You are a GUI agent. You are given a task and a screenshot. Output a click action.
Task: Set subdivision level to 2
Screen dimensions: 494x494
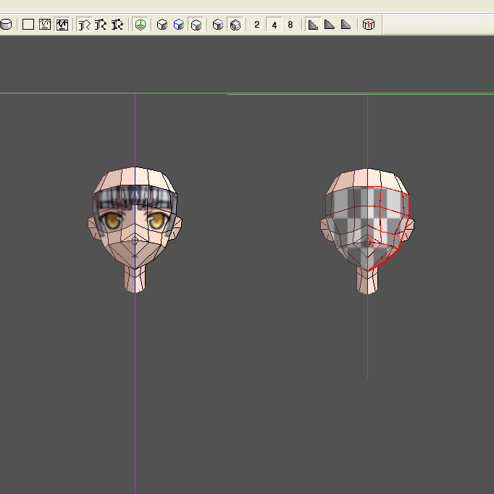257,25
